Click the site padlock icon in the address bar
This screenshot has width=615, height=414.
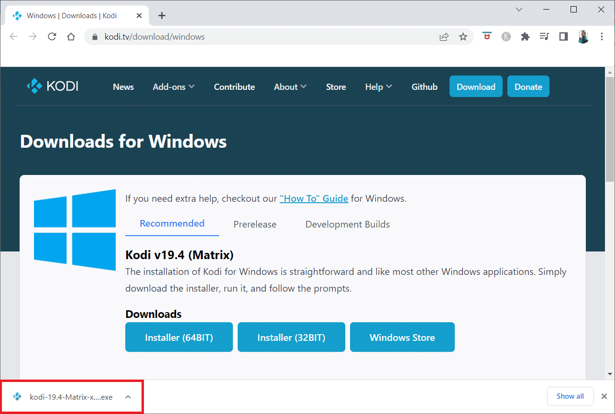tap(95, 37)
